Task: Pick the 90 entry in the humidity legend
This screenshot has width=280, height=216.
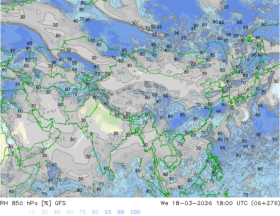Action: click(95, 212)
